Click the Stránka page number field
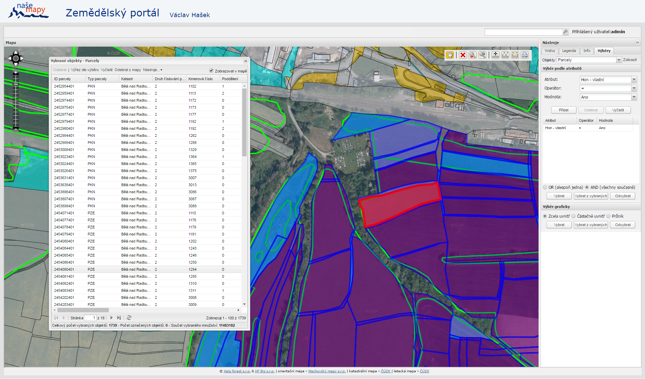Screen dimensions: 645x379 pos(90,318)
